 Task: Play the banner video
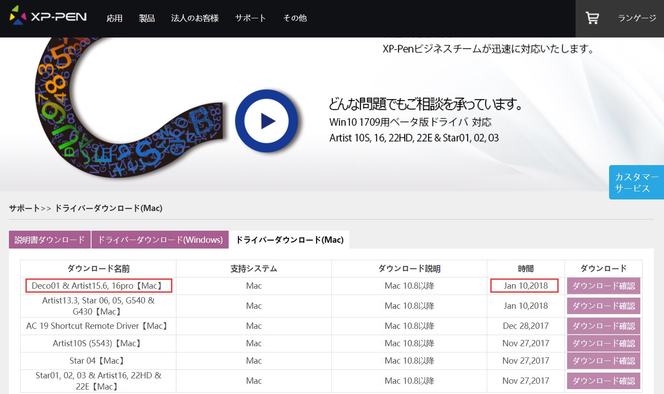click(267, 121)
